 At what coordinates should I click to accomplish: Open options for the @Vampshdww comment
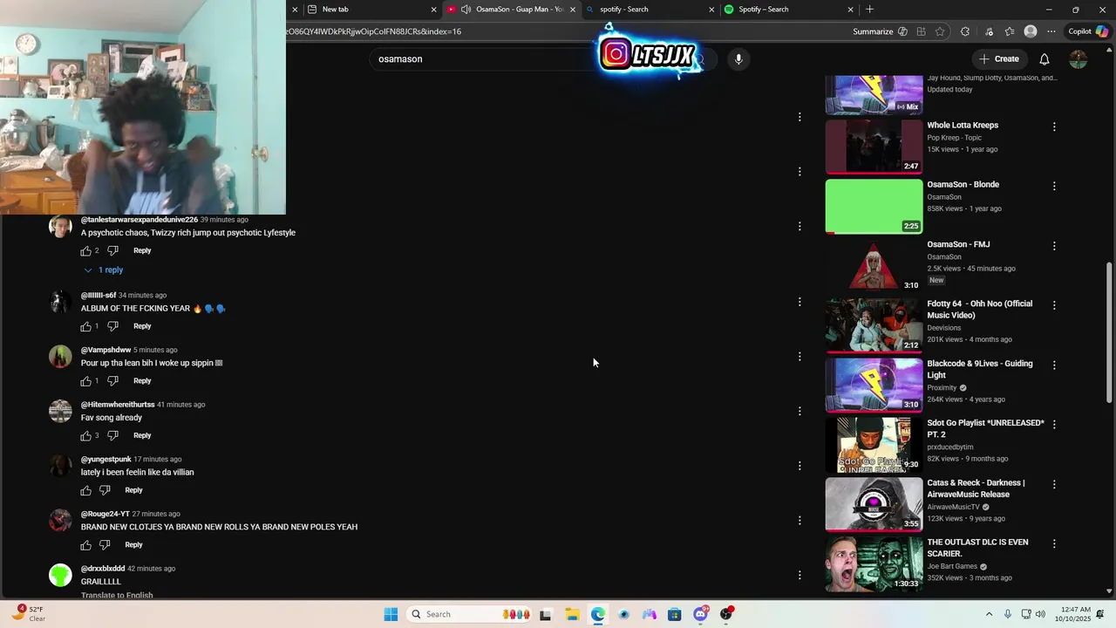[x=800, y=356]
